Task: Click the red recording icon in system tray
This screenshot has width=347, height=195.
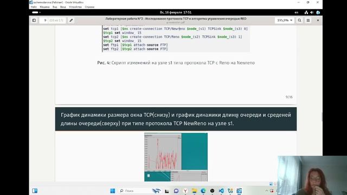Action: pos(272,191)
